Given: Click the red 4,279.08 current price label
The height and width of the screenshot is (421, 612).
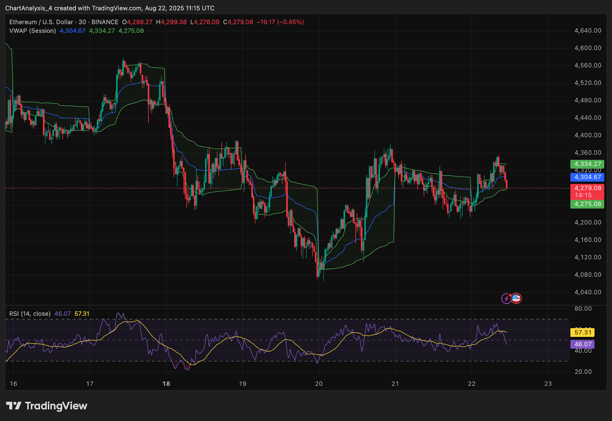Looking at the screenshot, I should click(x=587, y=188).
